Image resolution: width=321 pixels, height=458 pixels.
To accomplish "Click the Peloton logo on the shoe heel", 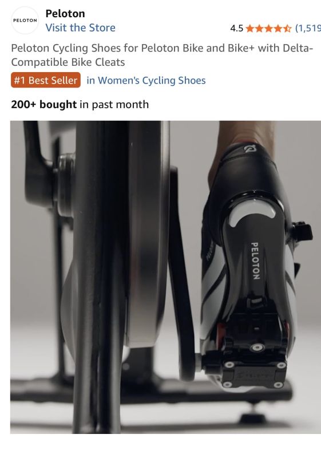I will coord(250,149).
